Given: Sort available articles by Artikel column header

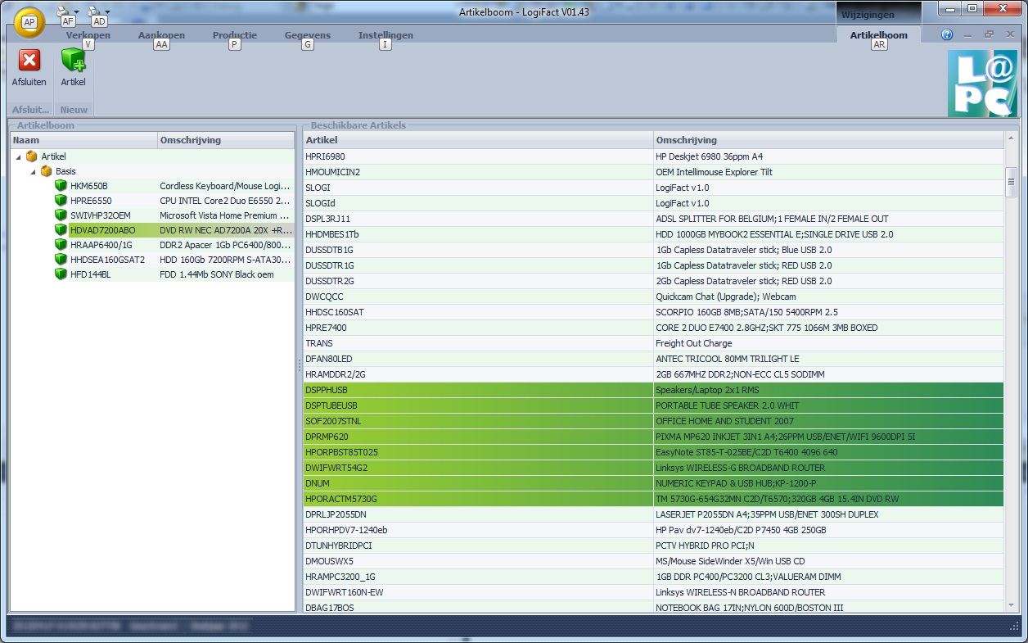Looking at the screenshot, I should point(478,140).
